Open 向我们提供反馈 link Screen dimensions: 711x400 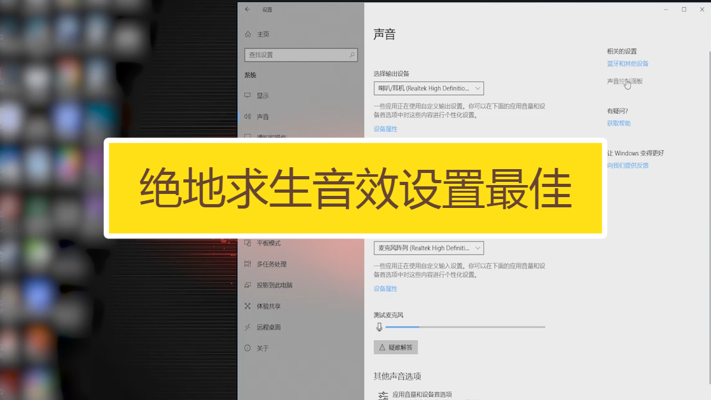628,165
